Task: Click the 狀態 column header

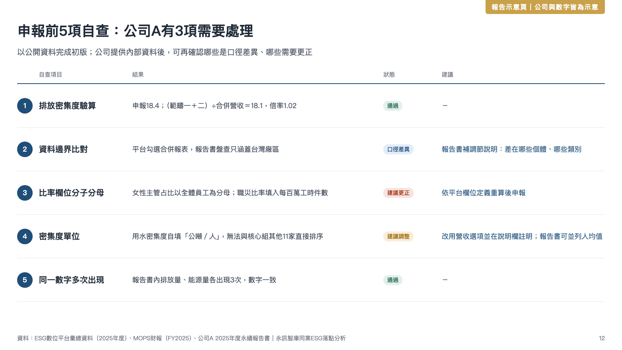Action: point(389,75)
